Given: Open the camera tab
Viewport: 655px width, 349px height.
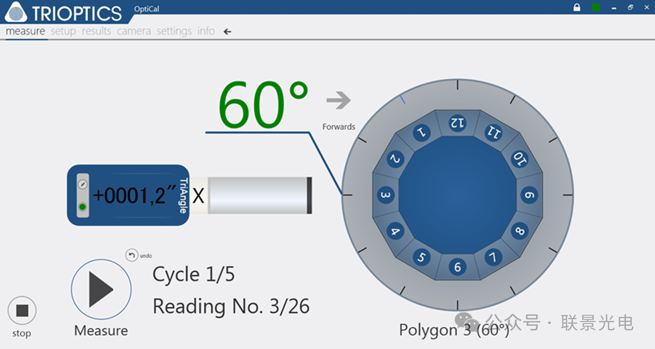Looking at the screenshot, I should [134, 31].
